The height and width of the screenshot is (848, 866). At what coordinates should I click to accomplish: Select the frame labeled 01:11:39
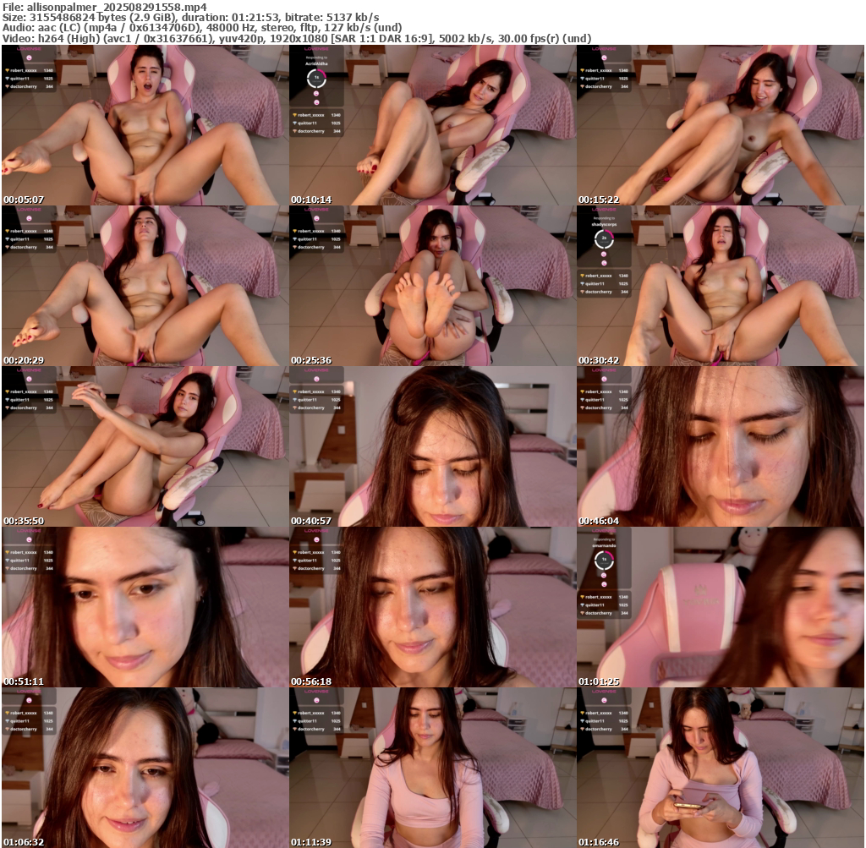432,767
